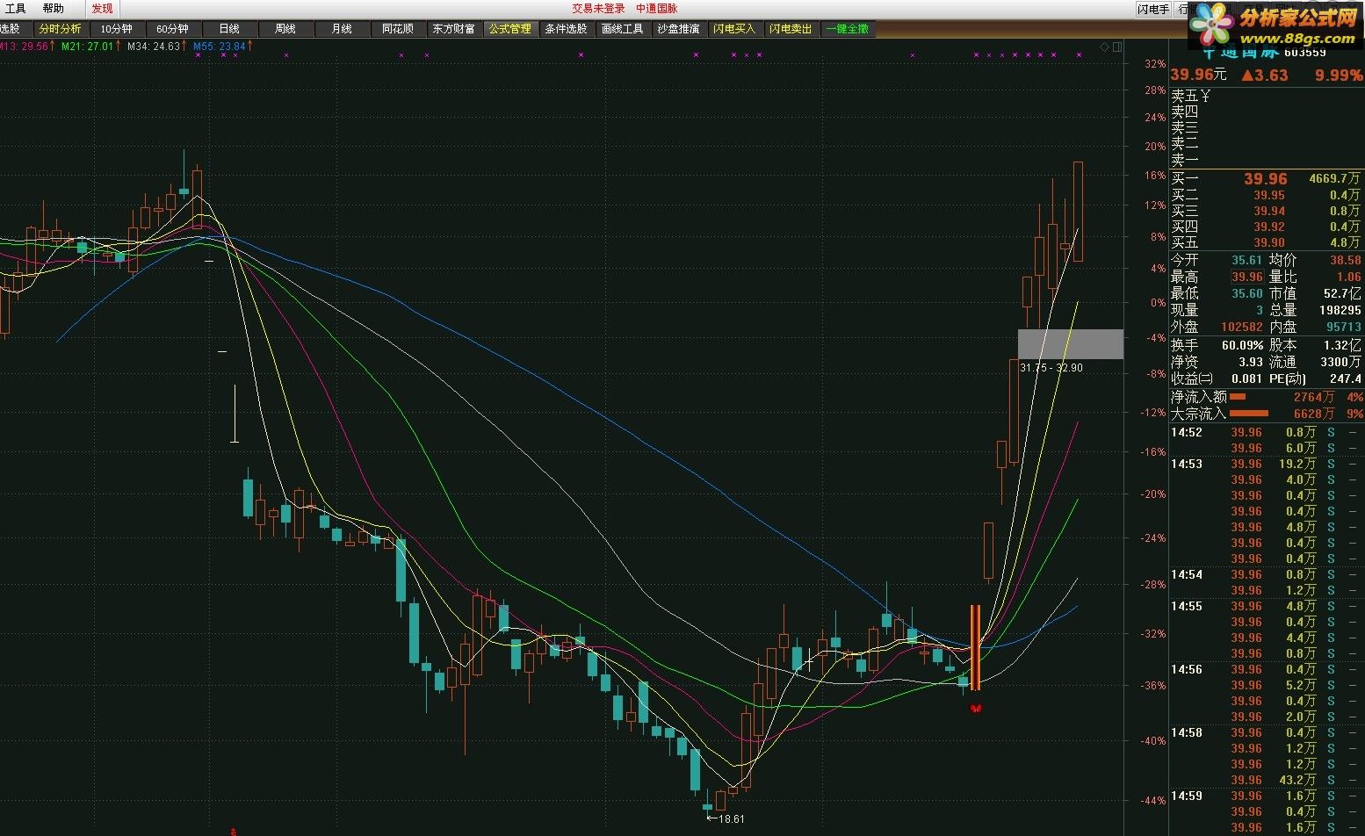This screenshot has width=1365, height=836.
Task: Select the 60分钟 period tab
Action: click(x=172, y=29)
